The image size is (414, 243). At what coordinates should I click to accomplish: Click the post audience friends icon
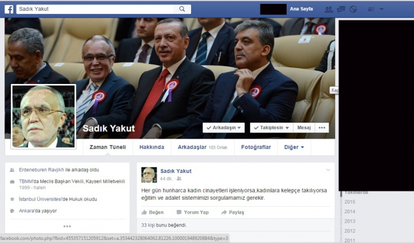179,179
